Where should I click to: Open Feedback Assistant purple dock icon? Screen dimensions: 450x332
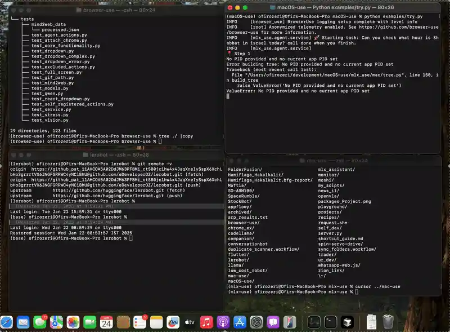[273, 322]
